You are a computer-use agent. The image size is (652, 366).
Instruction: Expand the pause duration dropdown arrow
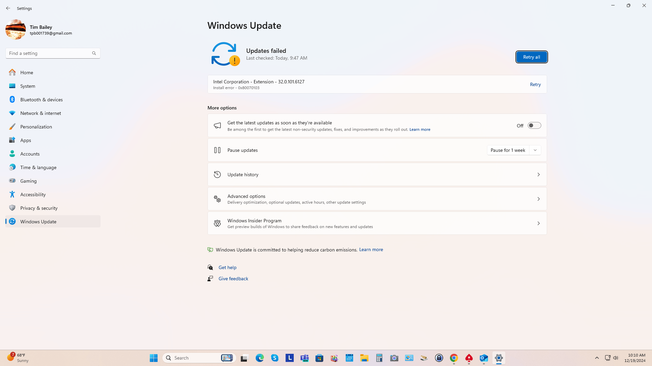535,150
